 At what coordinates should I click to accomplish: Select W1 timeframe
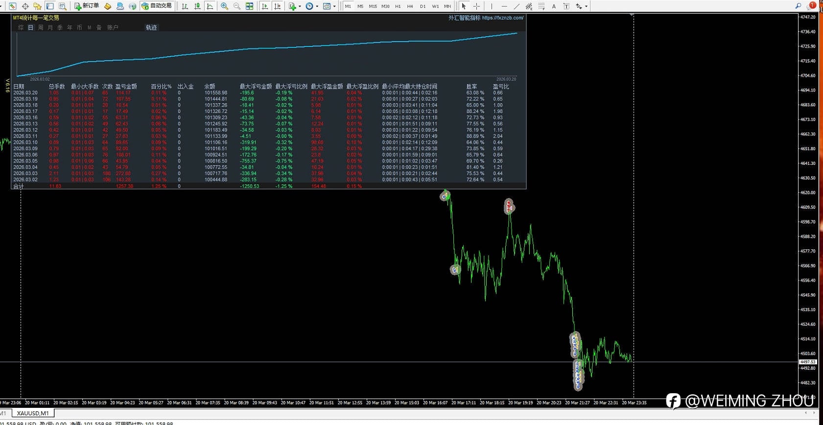point(435,6)
